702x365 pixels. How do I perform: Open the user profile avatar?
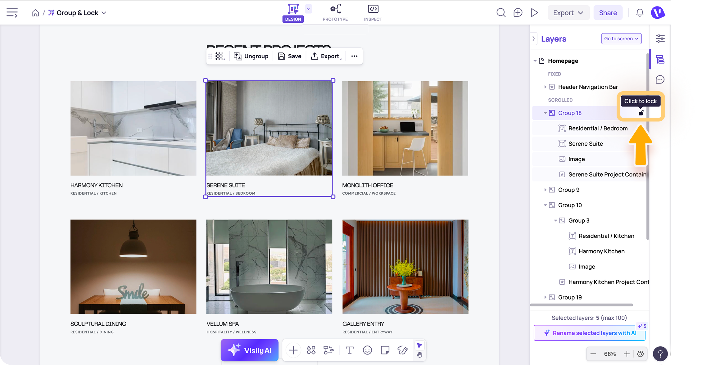click(658, 13)
